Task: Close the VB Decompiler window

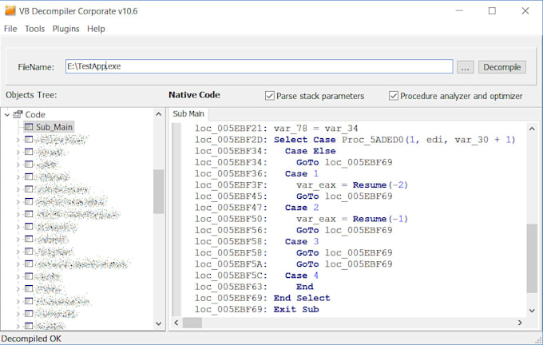Action: (x=525, y=11)
